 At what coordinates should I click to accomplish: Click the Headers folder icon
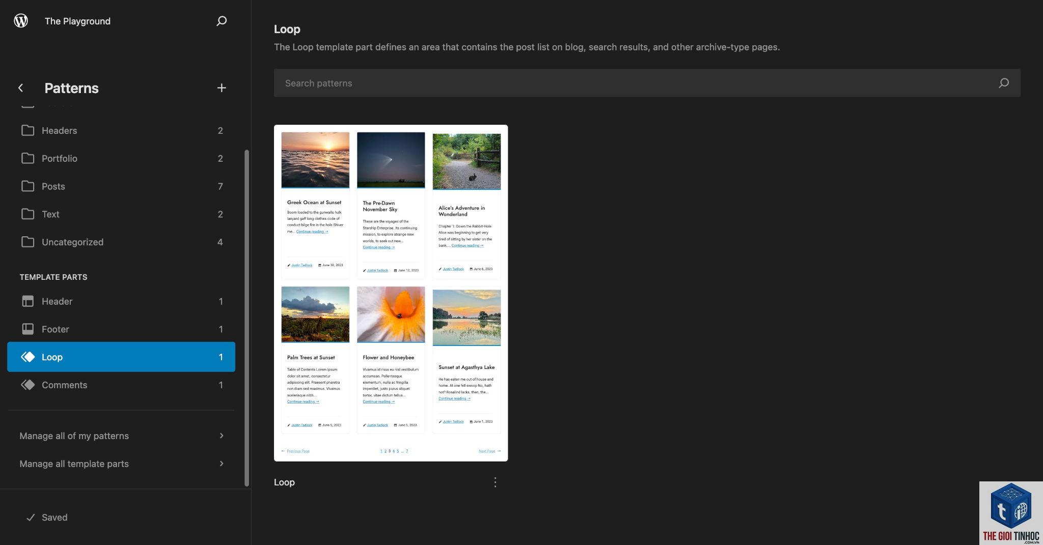28,130
